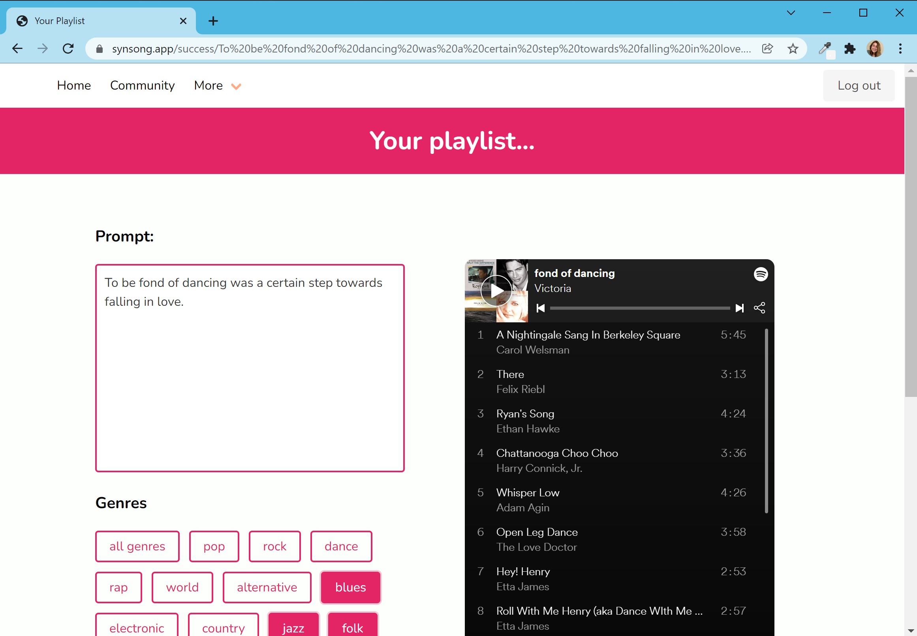The height and width of the screenshot is (636, 917).
Task: Click the Spotify logo icon
Action: pos(760,273)
